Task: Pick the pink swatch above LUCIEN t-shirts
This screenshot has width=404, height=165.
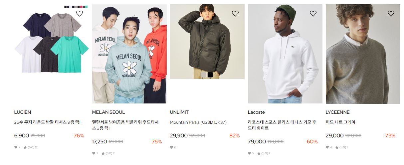Action: (x=81, y=7)
